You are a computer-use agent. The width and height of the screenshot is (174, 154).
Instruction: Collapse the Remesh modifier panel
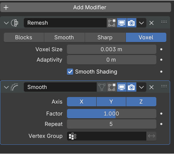coord(6,23)
